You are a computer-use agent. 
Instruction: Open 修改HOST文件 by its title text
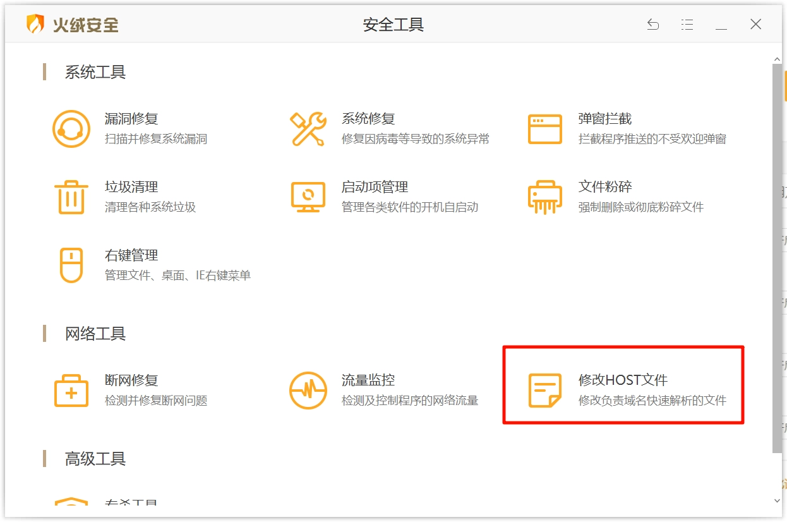pyautogui.click(x=623, y=380)
